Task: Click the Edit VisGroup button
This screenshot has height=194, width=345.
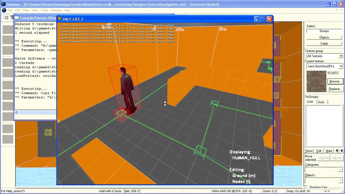Action: 319,151
